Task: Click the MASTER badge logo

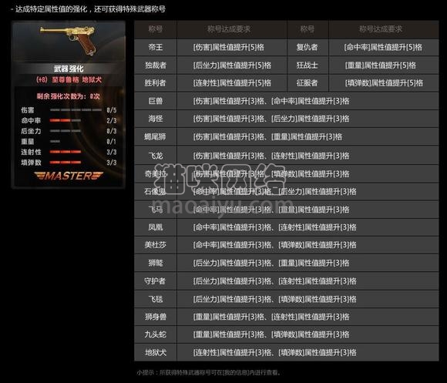Action: click(69, 176)
